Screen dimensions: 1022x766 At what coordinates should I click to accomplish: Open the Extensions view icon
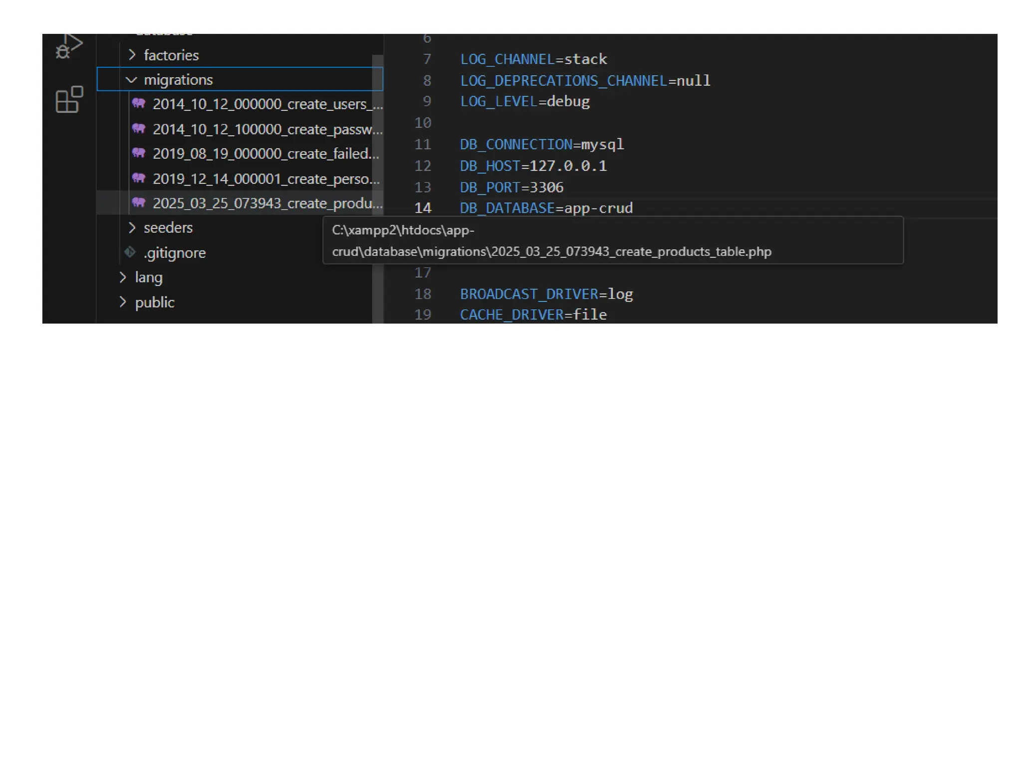[x=69, y=100]
